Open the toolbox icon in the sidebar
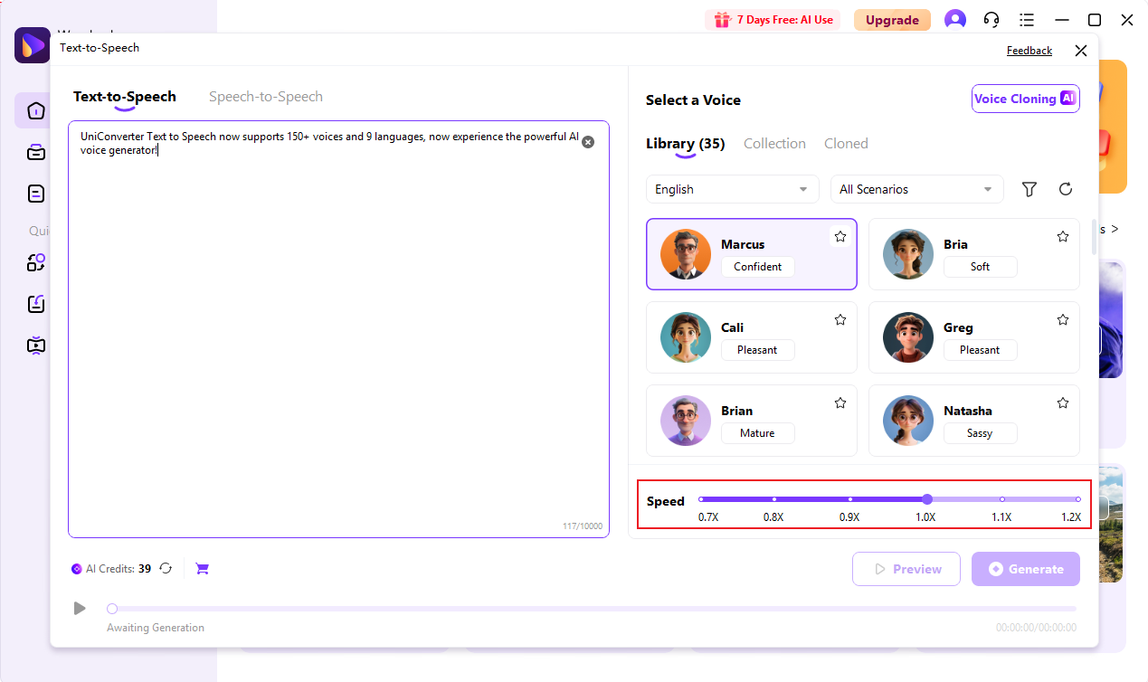The height and width of the screenshot is (682, 1148). (36, 152)
